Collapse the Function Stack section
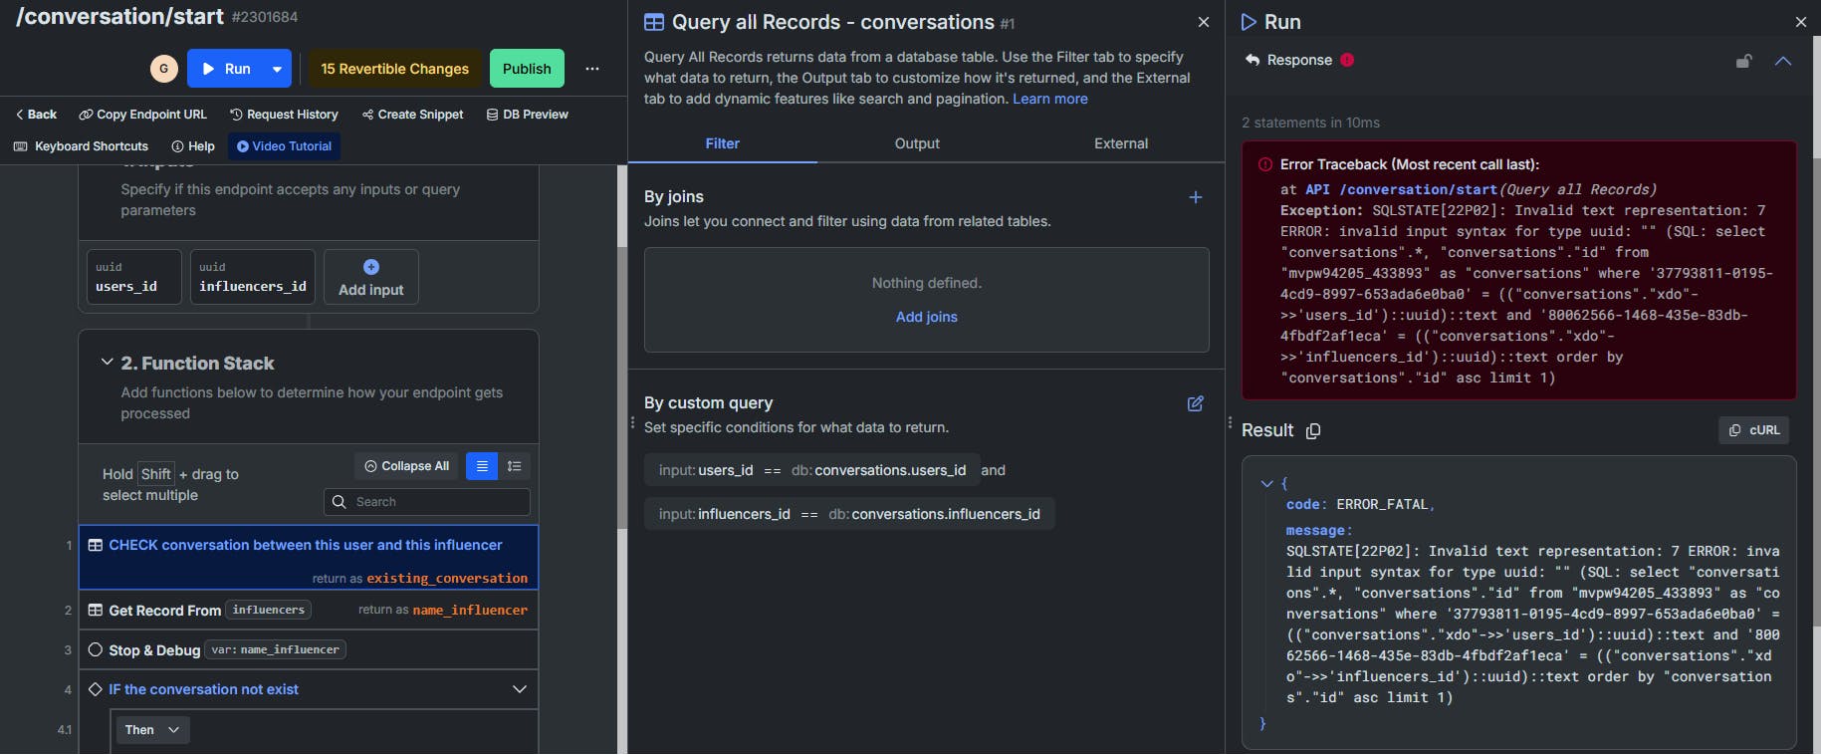The image size is (1821, 755). pos(107,363)
